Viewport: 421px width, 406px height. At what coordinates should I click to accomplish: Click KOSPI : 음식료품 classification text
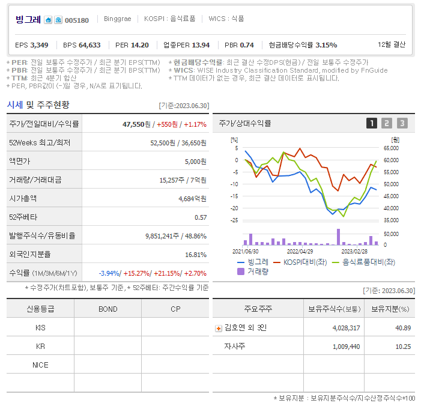tap(170, 19)
